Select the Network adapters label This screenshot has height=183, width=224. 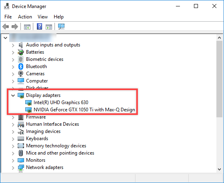[45, 167]
